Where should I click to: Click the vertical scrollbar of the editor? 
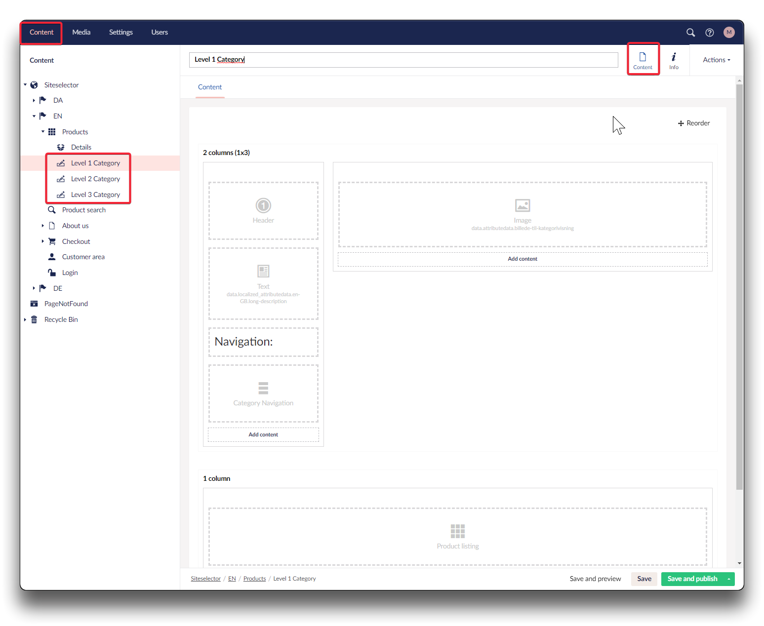(x=739, y=286)
